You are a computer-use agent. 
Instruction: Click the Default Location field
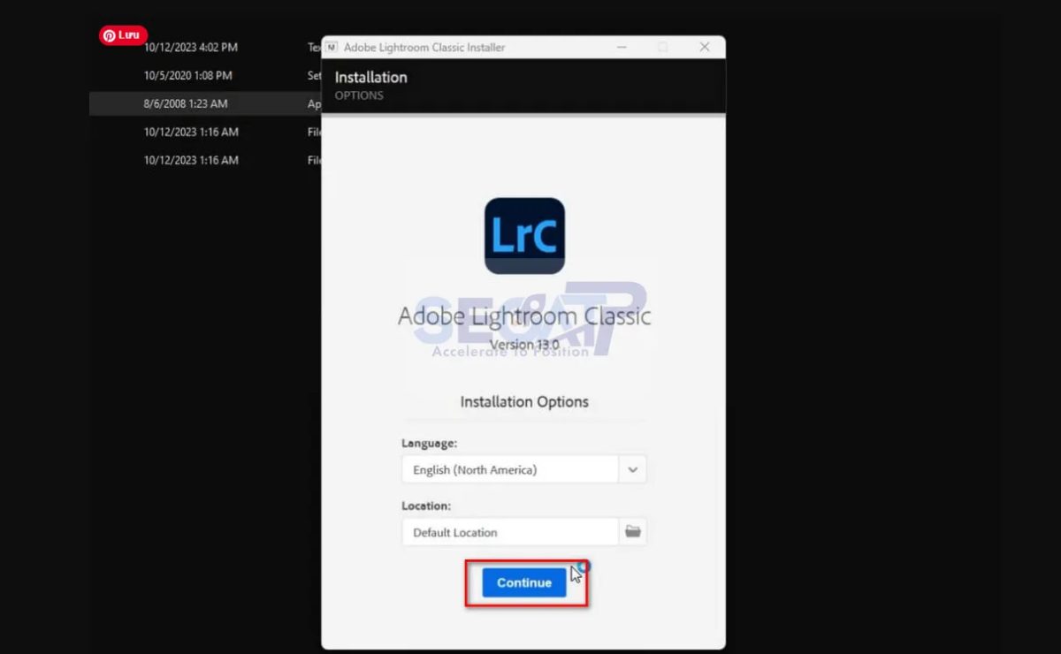pos(510,532)
